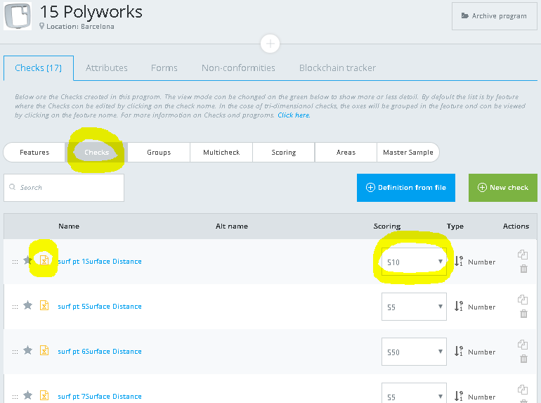Toggle star for surf pt 1Surface Distance
The image size is (541, 403).
coord(27,260)
